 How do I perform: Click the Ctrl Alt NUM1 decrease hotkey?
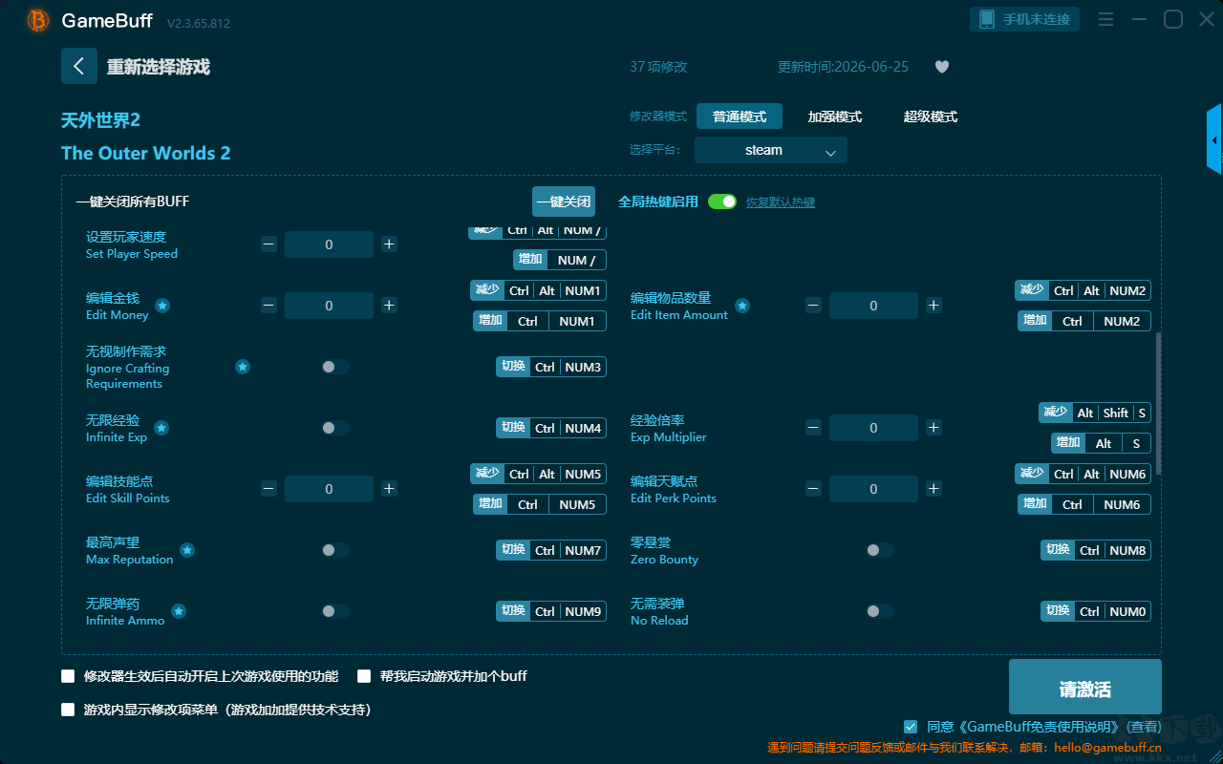[x=538, y=290]
